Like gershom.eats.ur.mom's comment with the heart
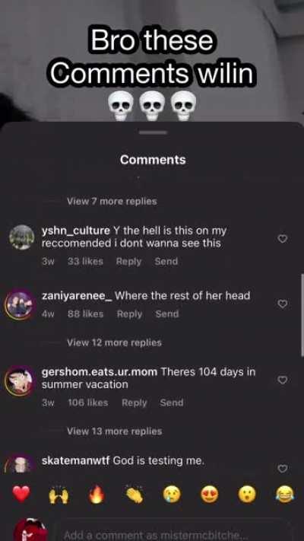Screen dimensions: 304x541 tap(283, 380)
